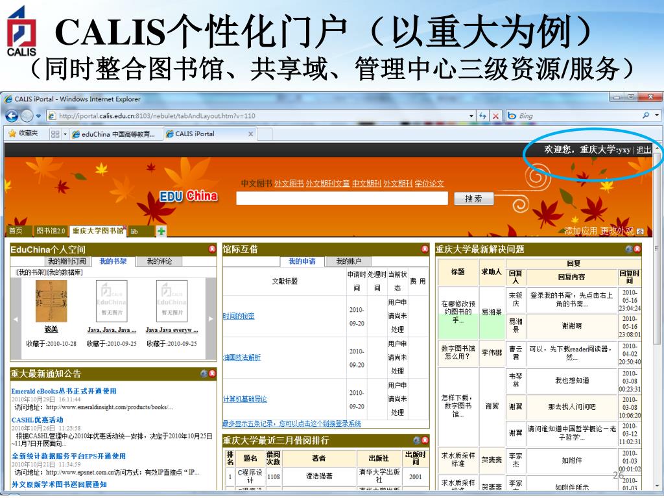Close the CALIS iPortal browser tab
This screenshot has height=498, width=664.
[x=251, y=134]
